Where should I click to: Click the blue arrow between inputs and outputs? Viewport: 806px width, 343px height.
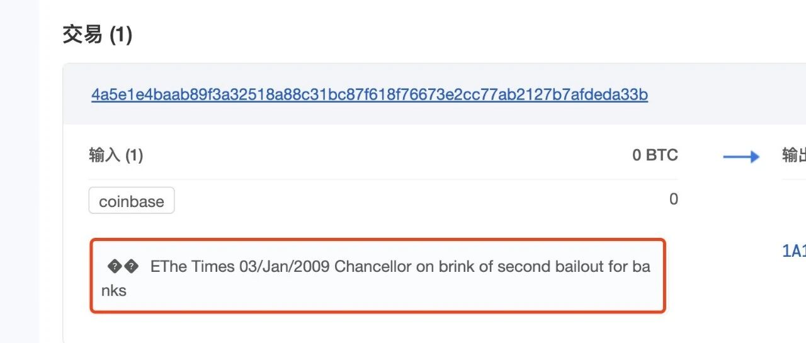pos(741,156)
